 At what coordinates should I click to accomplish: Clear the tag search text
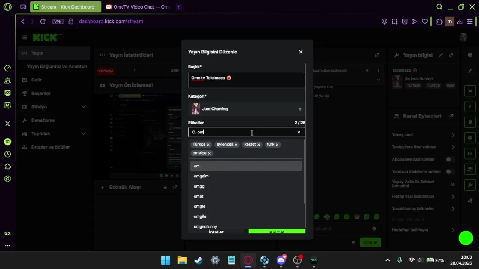click(x=299, y=132)
